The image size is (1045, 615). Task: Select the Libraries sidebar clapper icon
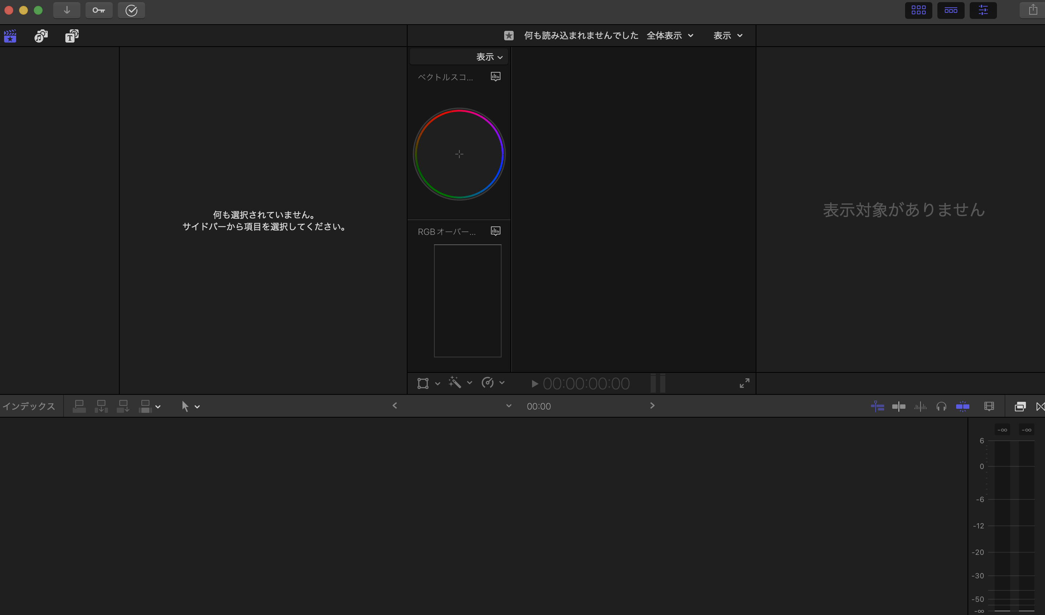(x=10, y=36)
